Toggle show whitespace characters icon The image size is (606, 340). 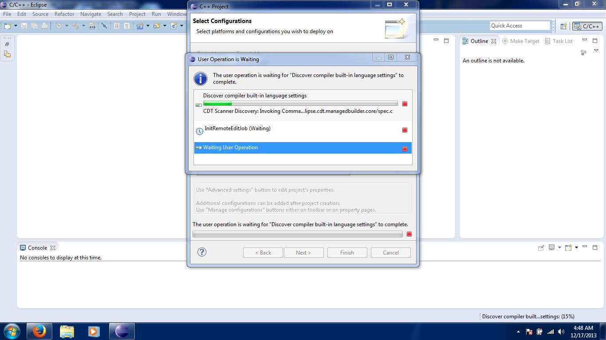(127, 26)
